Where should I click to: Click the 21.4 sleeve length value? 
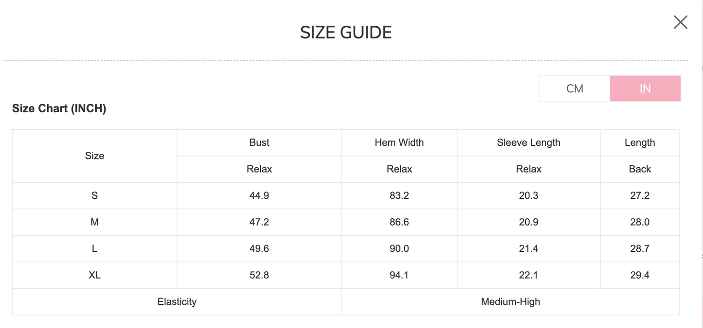[x=528, y=248]
